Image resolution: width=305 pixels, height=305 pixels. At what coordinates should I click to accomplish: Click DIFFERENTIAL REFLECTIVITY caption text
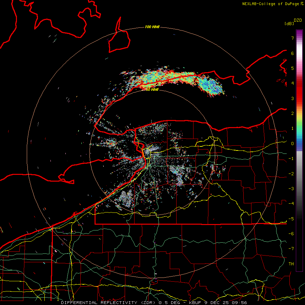tap(99, 303)
